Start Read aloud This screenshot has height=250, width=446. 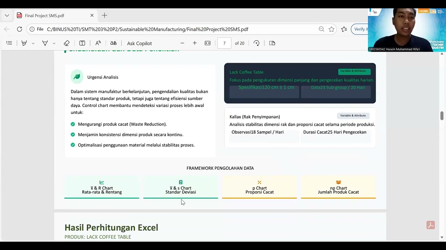[98, 43]
